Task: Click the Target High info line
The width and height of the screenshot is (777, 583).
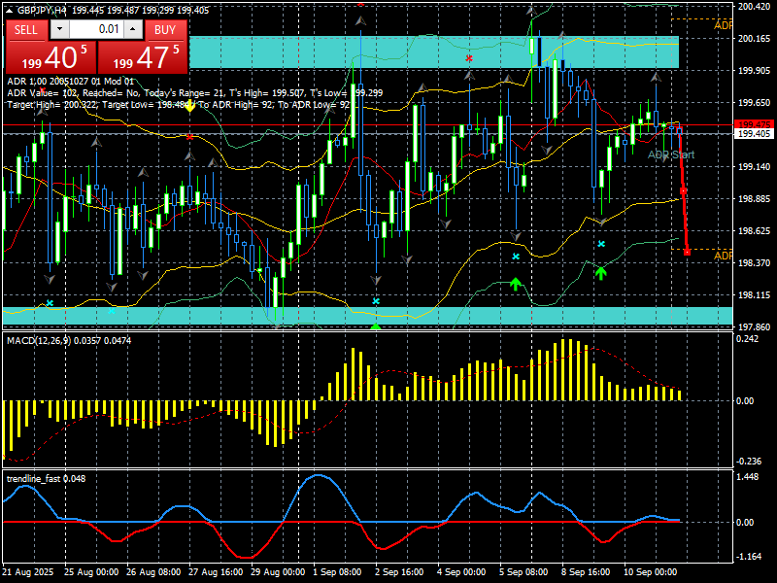Action: 179,105
